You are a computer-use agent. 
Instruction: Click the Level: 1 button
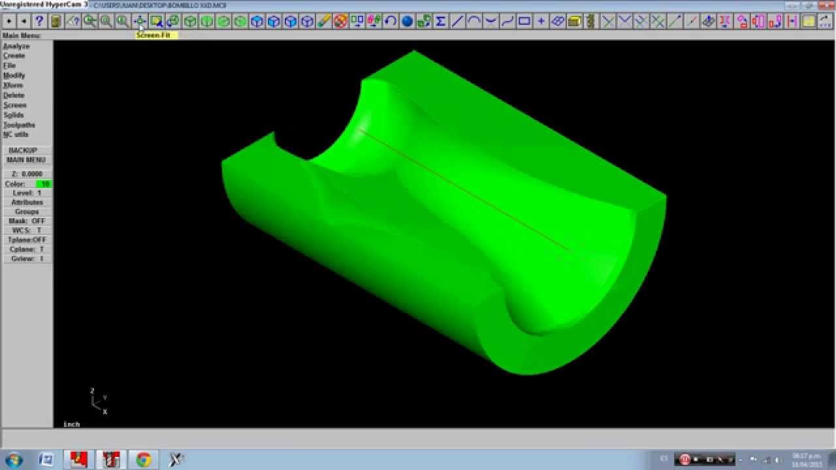point(27,193)
